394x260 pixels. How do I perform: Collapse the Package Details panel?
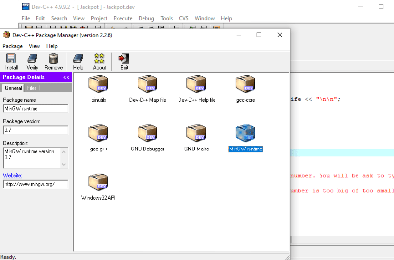click(66, 77)
